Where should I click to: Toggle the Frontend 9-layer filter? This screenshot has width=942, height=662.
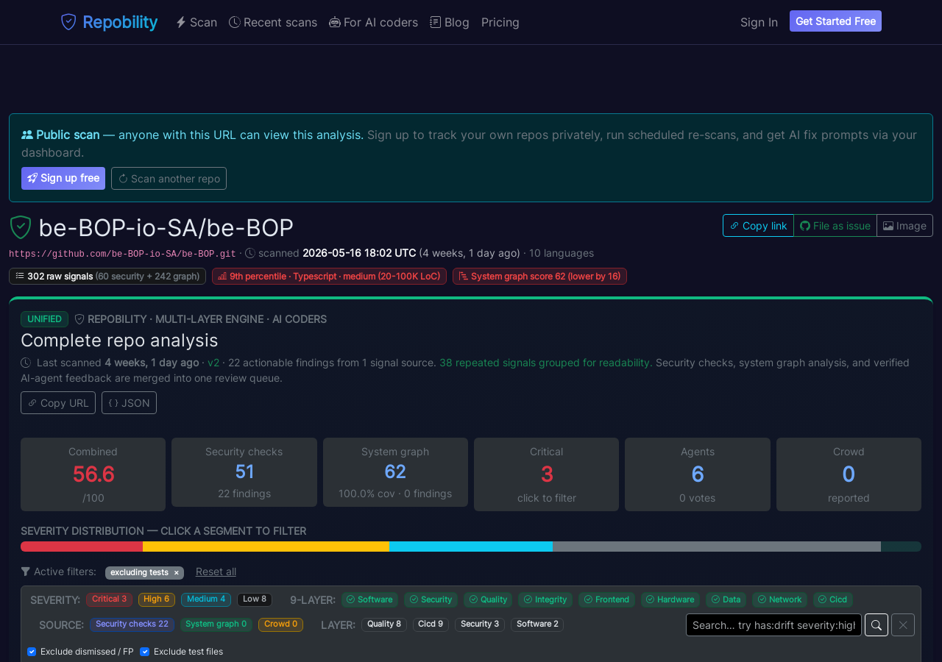[x=606, y=599]
